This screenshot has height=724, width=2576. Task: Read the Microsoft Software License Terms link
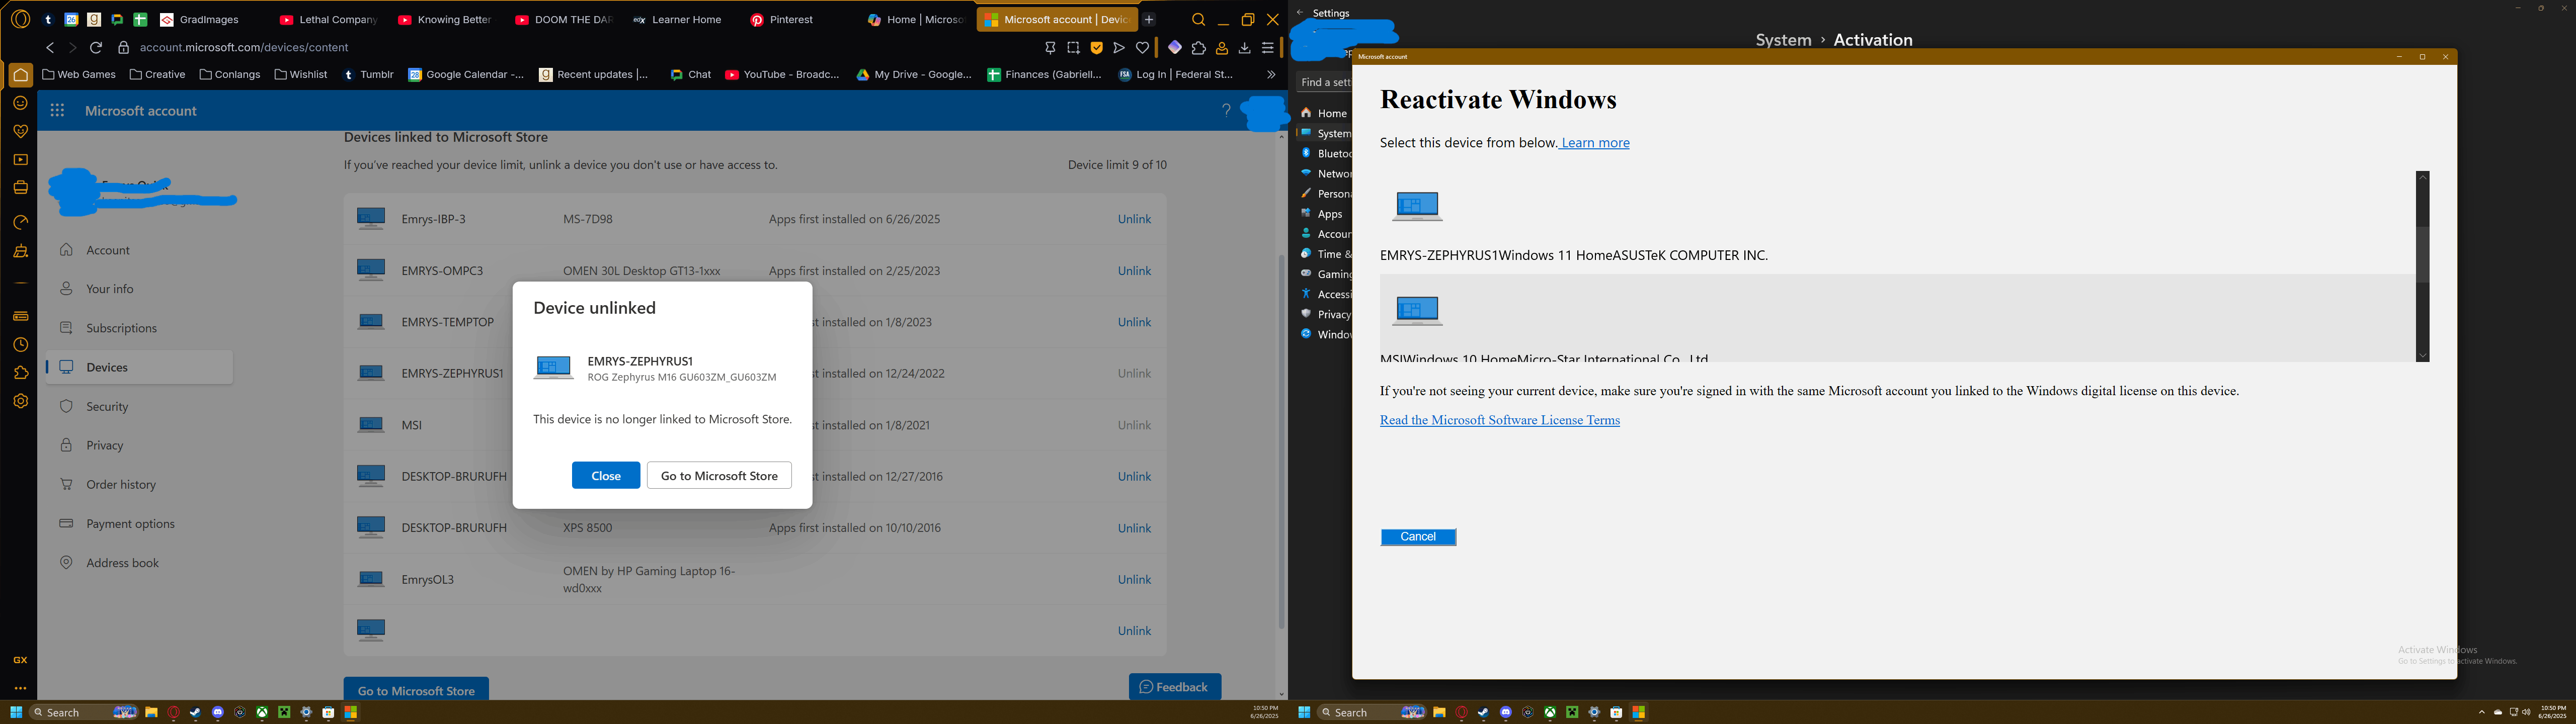click(1500, 420)
